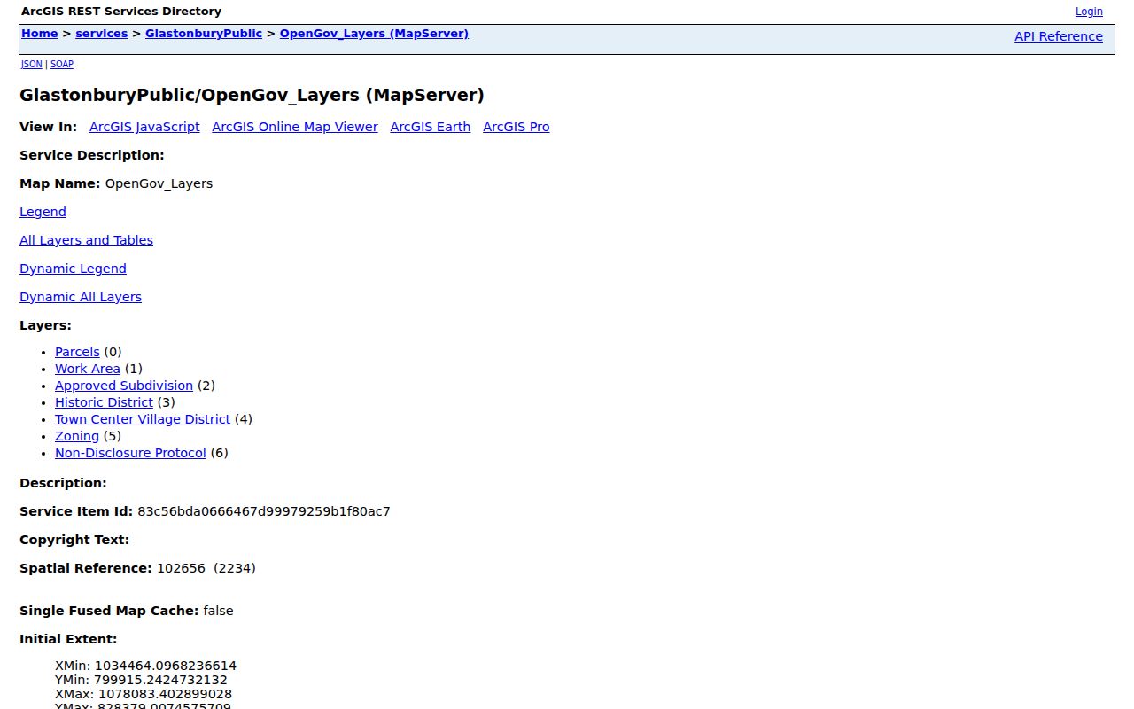Screen dimensions: 1134x709
Task: Select the Service Item Id value
Action: pos(264,511)
